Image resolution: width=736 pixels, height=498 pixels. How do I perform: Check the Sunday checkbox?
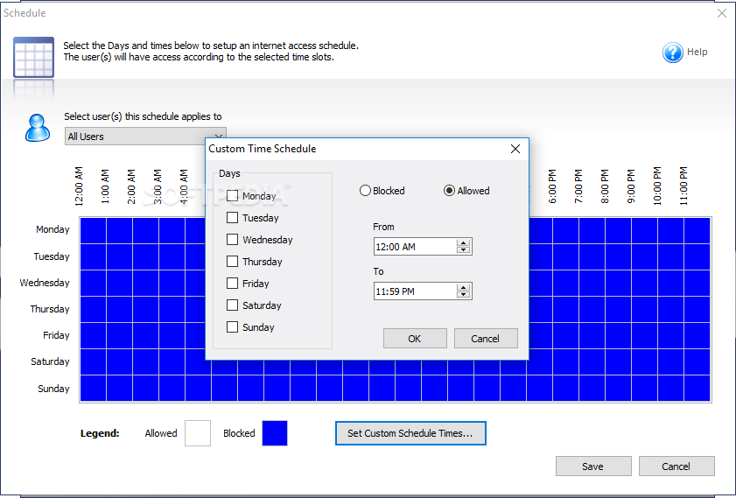tap(232, 327)
